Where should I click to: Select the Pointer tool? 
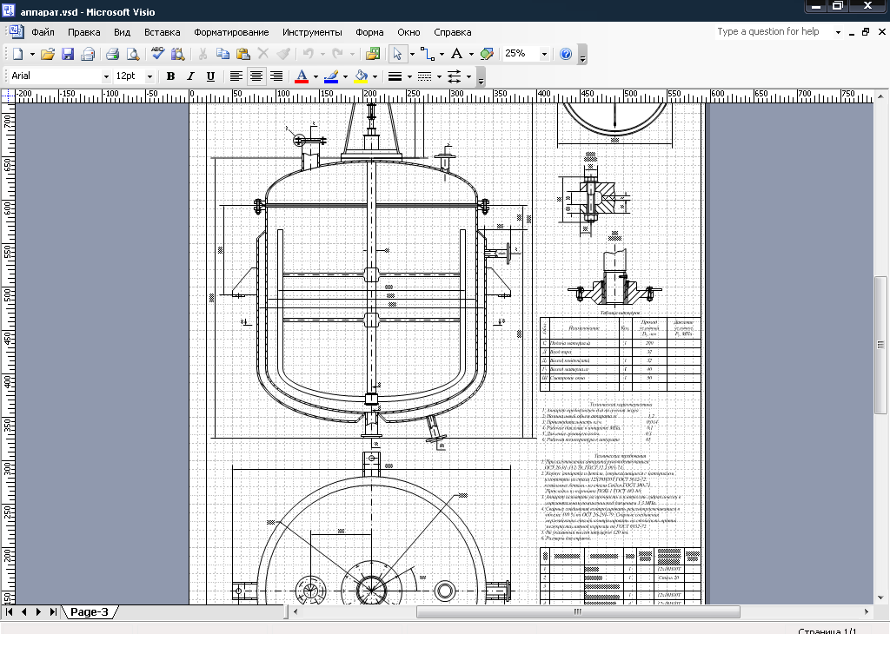[397, 54]
